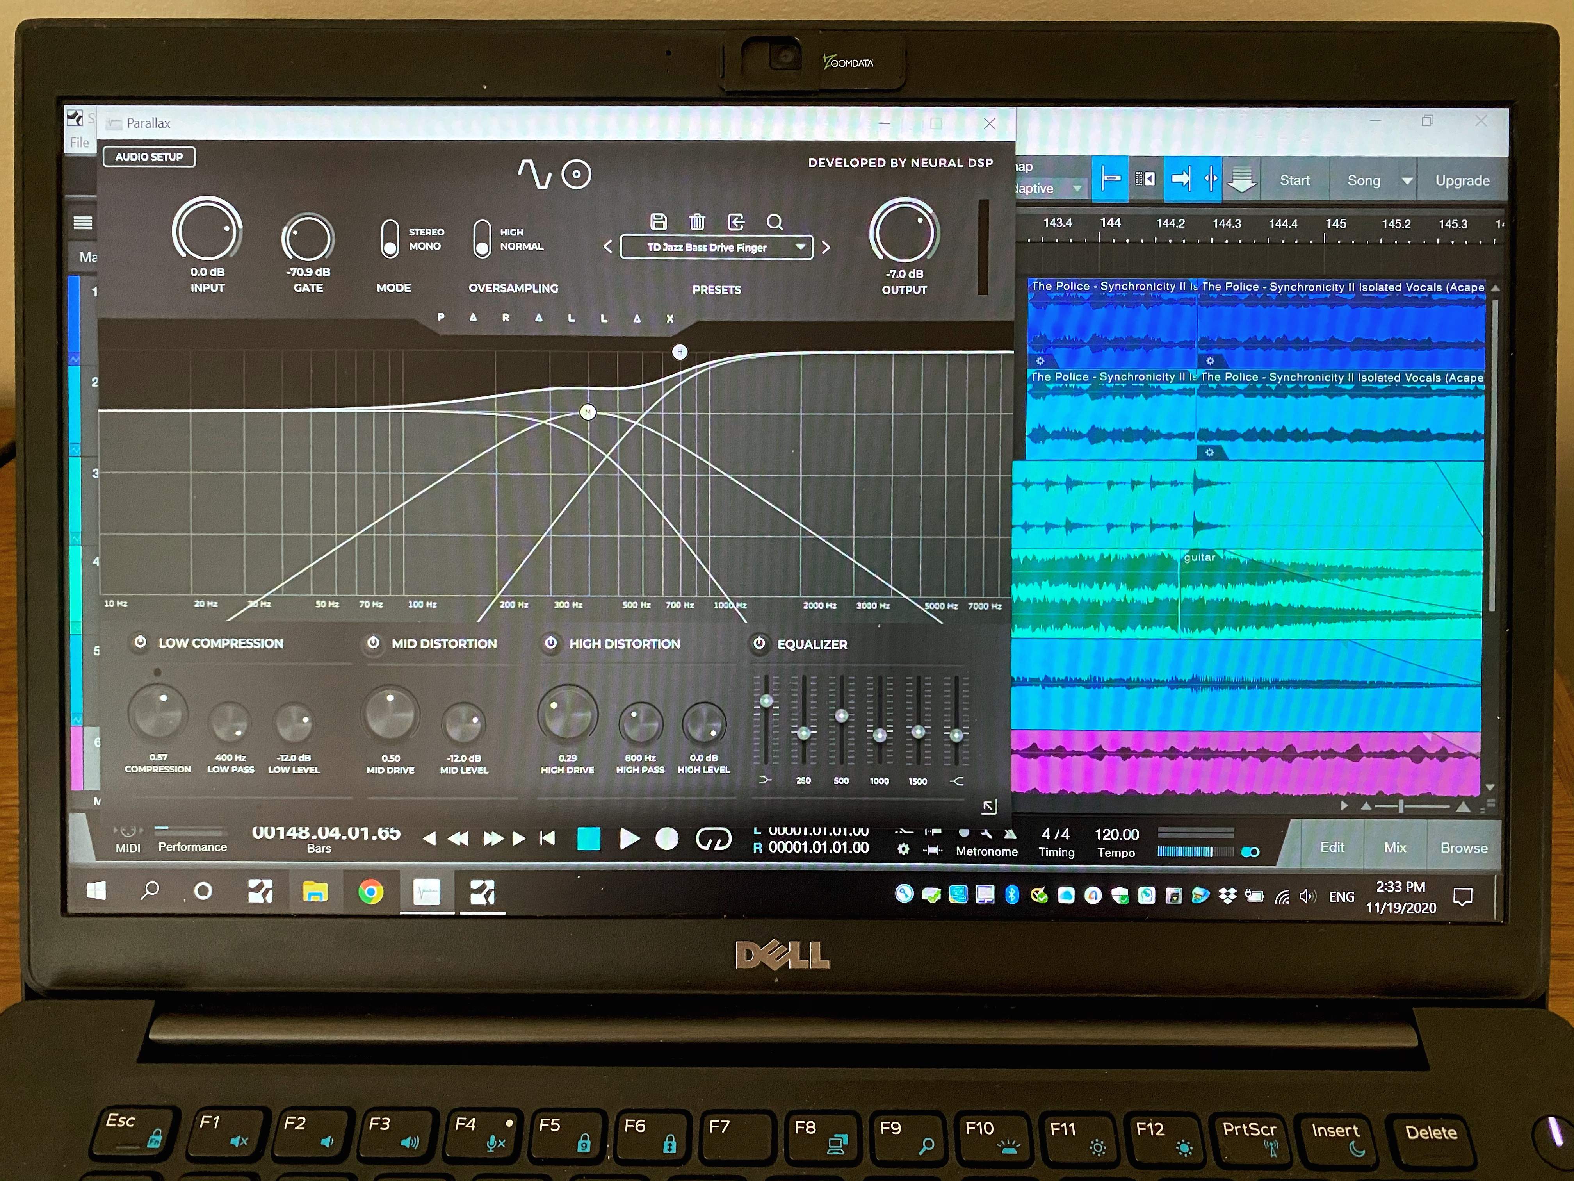The width and height of the screenshot is (1574, 1181).
Task: Click the Output level knob
Action: 905,232
